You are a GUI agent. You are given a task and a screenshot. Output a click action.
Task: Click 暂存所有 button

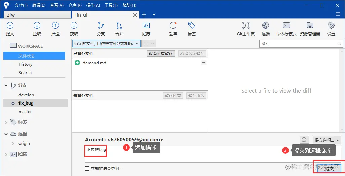pos(173,96)
